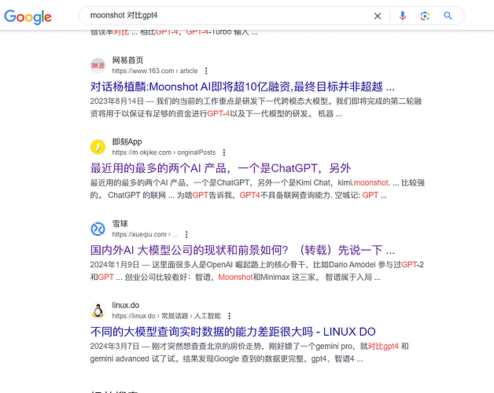Click the site name '雪球'
The height and width of the screenshot is (393, 494).
point(120,223)
